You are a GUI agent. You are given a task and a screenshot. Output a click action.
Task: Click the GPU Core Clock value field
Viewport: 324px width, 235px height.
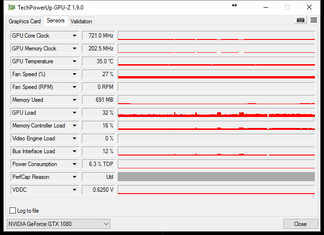99,36
